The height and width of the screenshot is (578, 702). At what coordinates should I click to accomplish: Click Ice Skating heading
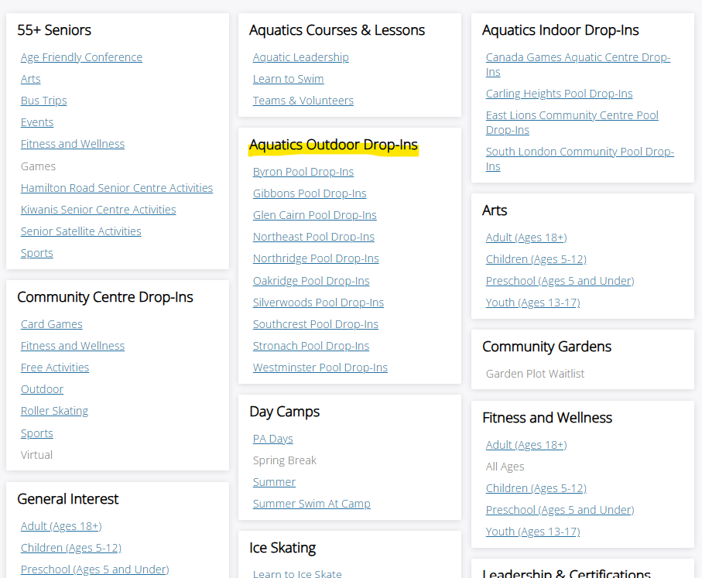pyautogui.click(x=283, y=548)
